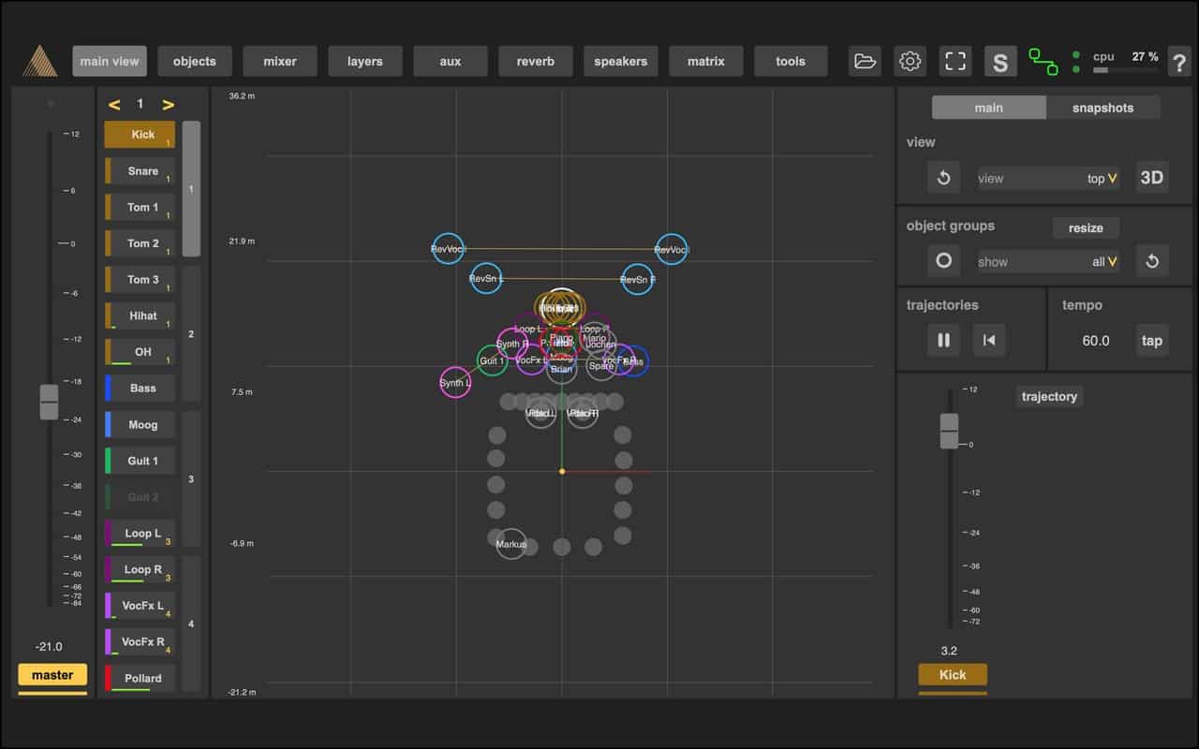Click the tap tempo button
Image resolution: width=1199 pixels, height=749 pixels.
pos(1151,341)
